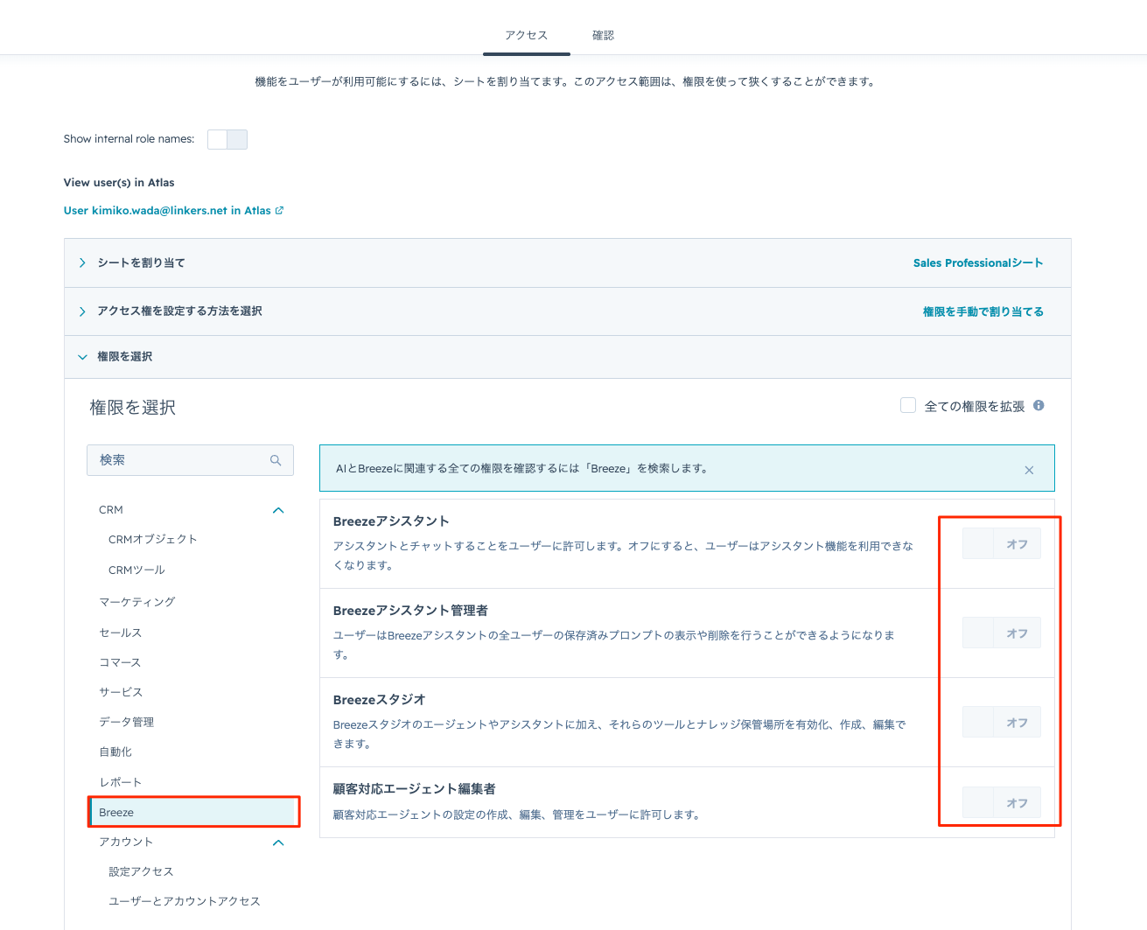Click the search magnifier icon

point(276,460)
